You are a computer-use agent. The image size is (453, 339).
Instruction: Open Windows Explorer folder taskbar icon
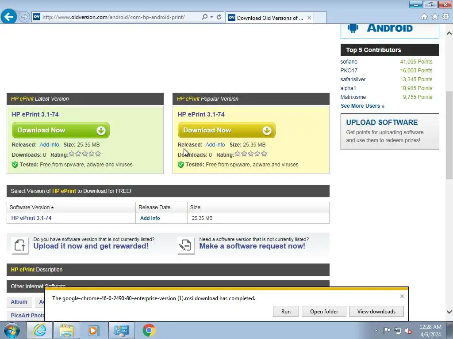(67, 330)
